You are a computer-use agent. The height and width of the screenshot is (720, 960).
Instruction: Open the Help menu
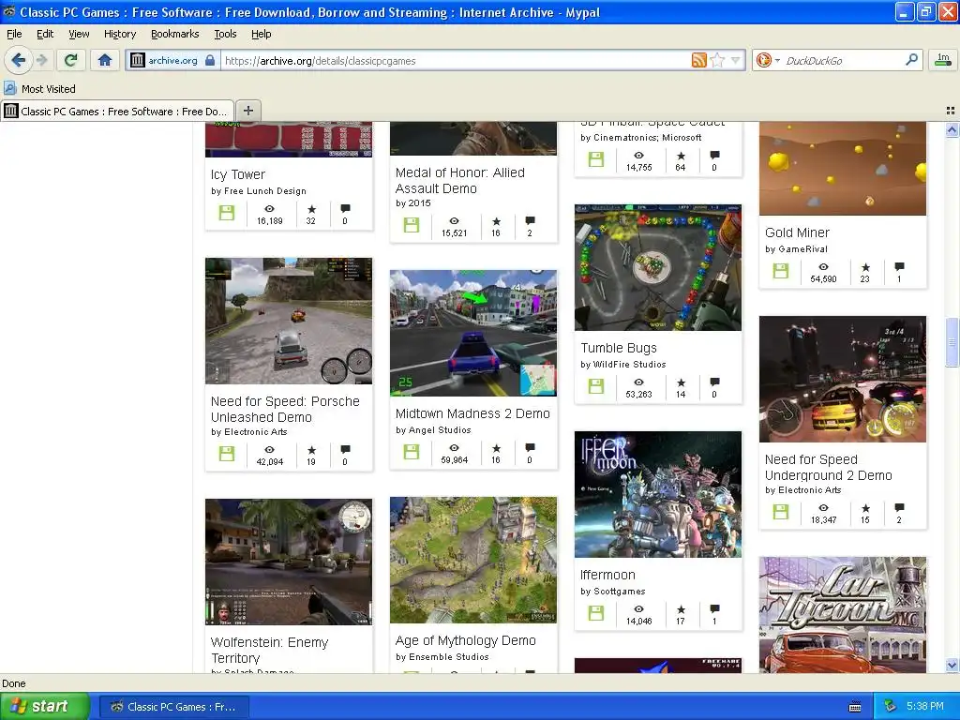coord(262,34)
